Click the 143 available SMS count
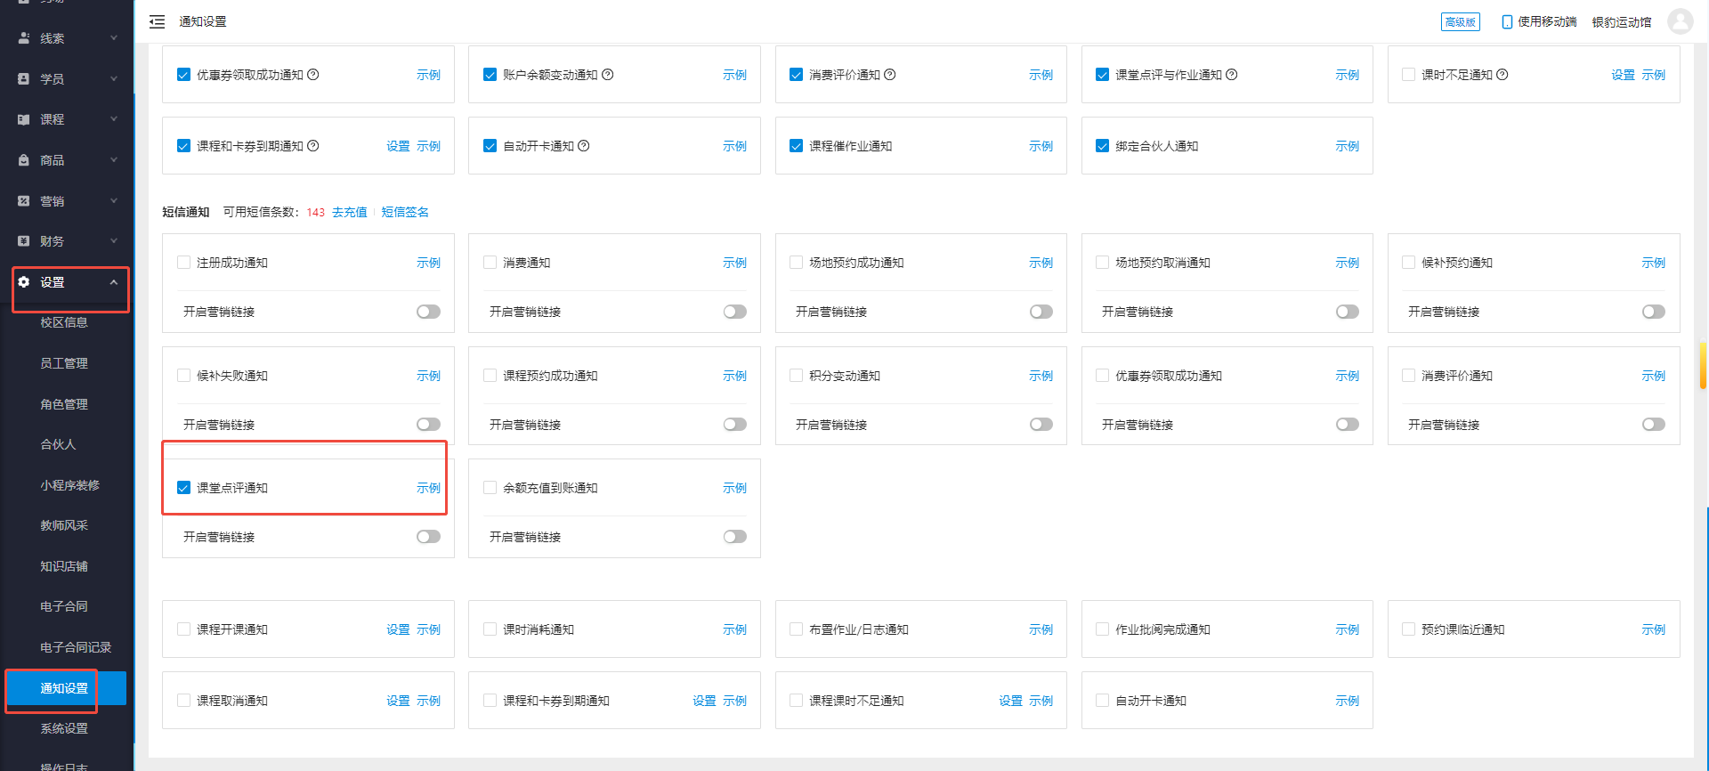Viewport: 1709px width, 771px height. click(315, 212)
